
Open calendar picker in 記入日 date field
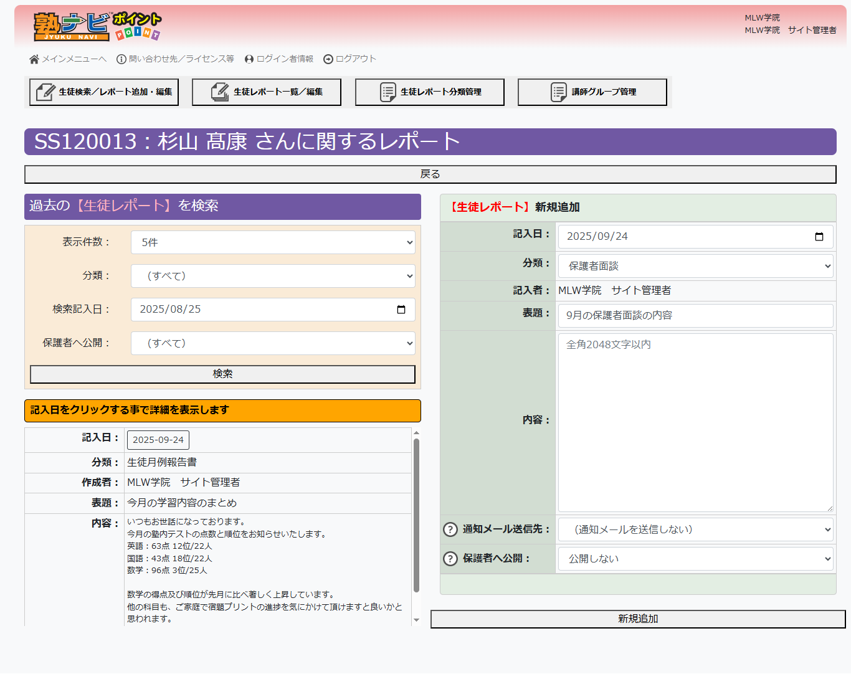(819, 237)
